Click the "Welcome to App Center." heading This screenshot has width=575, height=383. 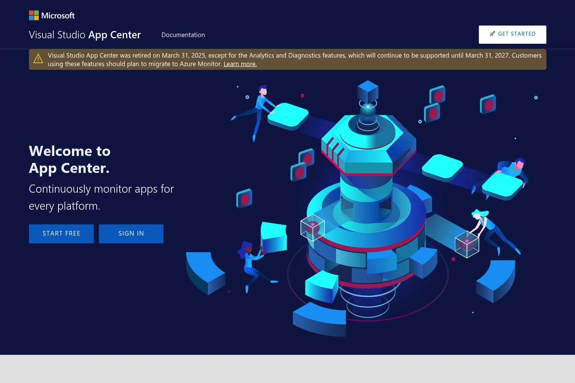[x=70, y=159]
